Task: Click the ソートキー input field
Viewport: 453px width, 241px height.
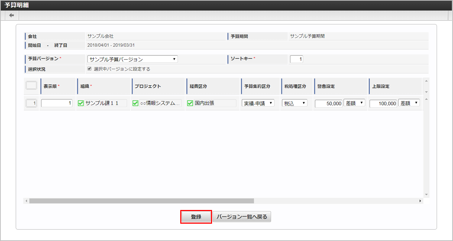Action: coord(297,59)
